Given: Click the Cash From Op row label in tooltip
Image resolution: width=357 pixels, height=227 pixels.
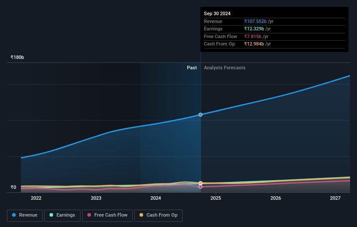Looking at the screenshot, I should 219,44.
